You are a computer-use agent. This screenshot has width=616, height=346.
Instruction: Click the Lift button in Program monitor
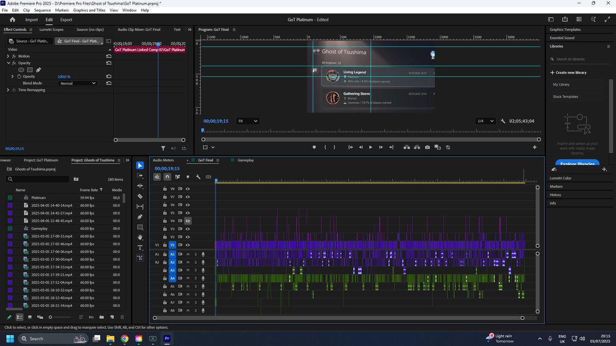pos(407,147)
